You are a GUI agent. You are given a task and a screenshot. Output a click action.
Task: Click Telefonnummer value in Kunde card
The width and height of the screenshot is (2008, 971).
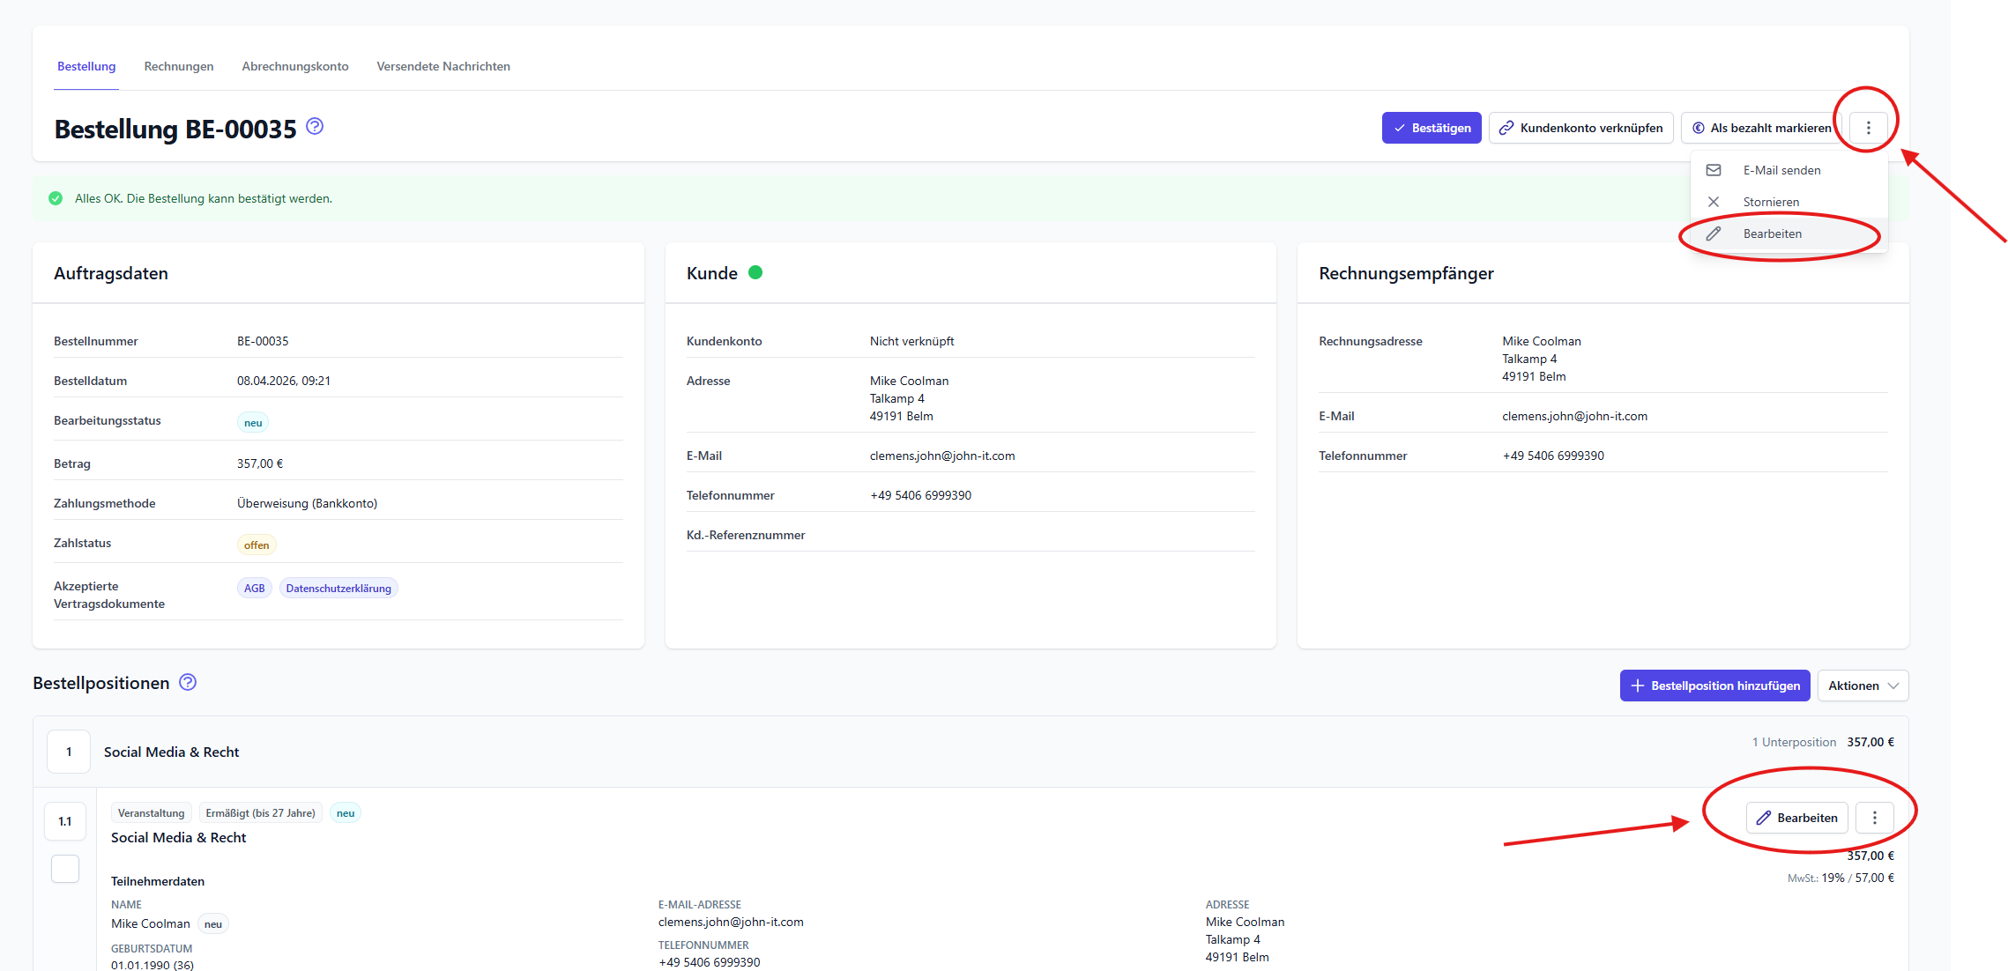coord(921,495)
